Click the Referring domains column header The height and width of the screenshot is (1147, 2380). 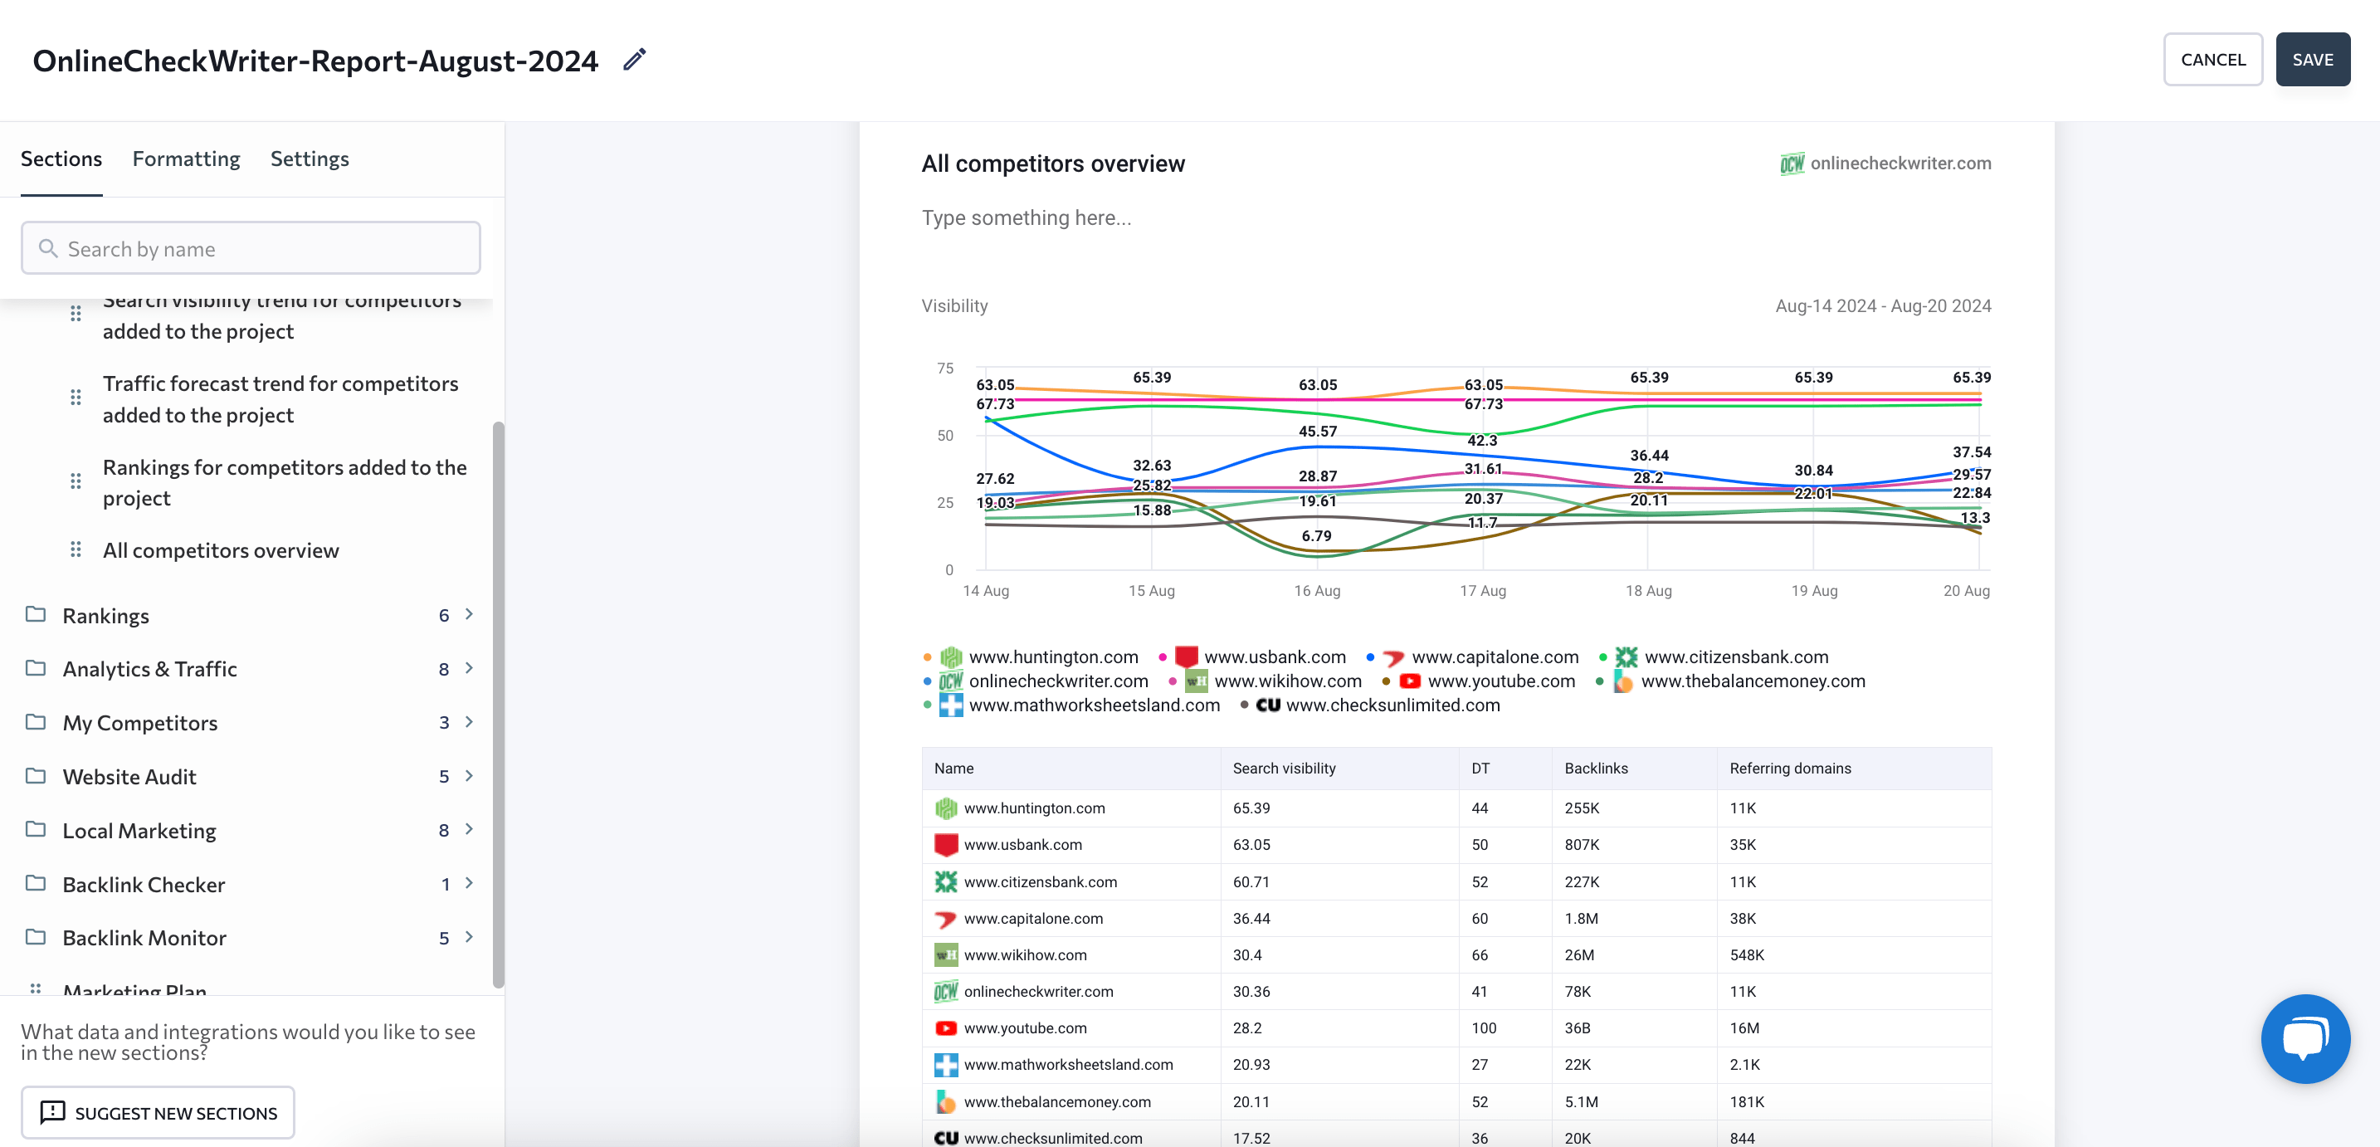click(x=1790, y=768)
